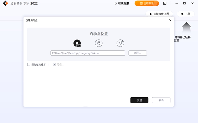Click the 取消 cancel button
Screen dimensions: 198x123
coord(161,100)
